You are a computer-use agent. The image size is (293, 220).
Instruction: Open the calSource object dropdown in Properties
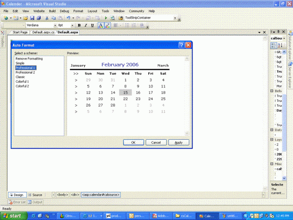tap(284, 38)
